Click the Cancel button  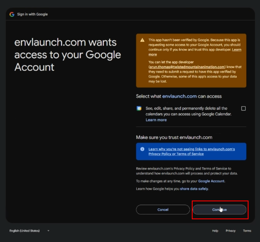163,209
